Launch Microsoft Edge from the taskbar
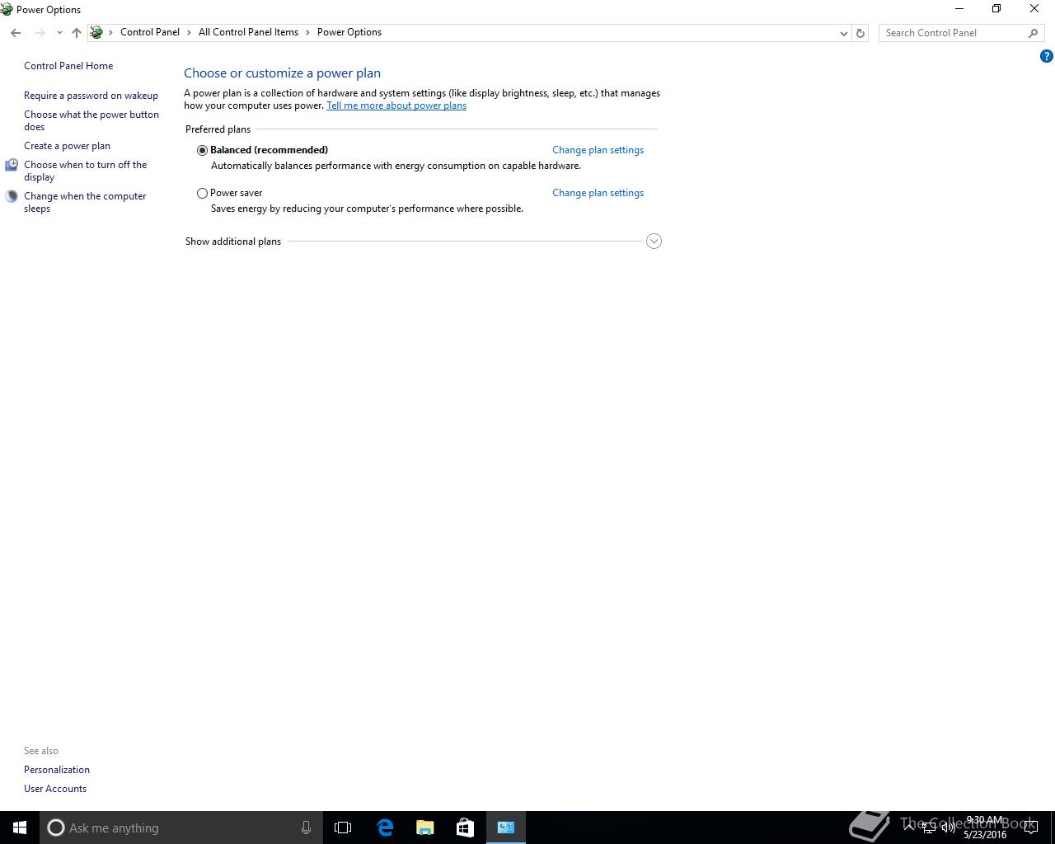The width and height of the screenshot is (1055, 844). coord(385,828)
